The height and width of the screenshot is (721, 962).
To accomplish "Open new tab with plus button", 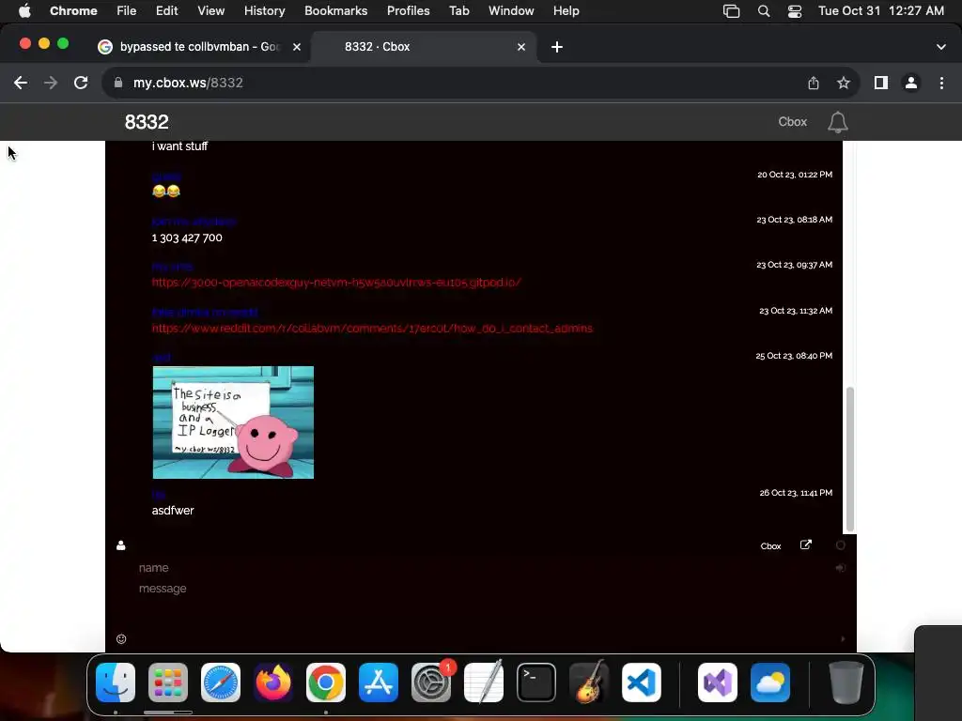I will click(x=557, y=47).
